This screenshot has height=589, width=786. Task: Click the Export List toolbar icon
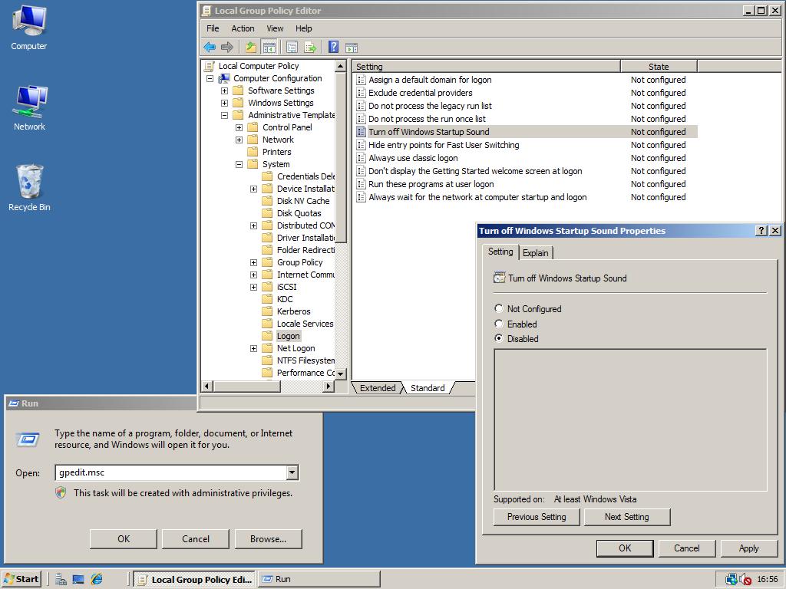pyautogui.click(x=310, y=48)
